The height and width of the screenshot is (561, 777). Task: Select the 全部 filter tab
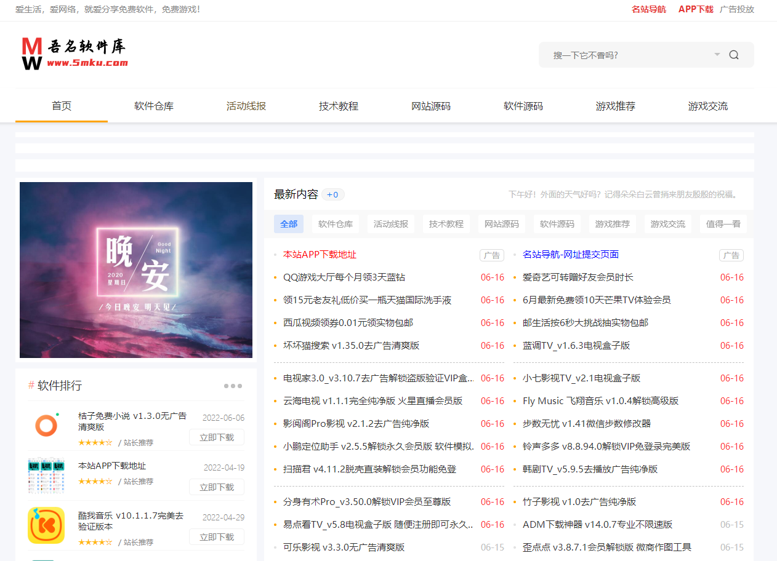tap(289, 224)
